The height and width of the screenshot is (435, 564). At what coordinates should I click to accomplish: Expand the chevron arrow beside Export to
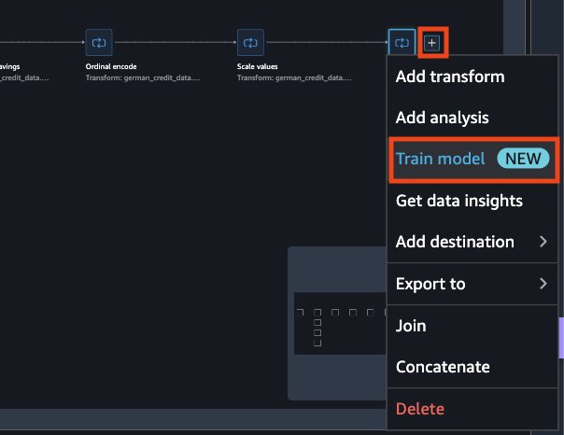543,284
